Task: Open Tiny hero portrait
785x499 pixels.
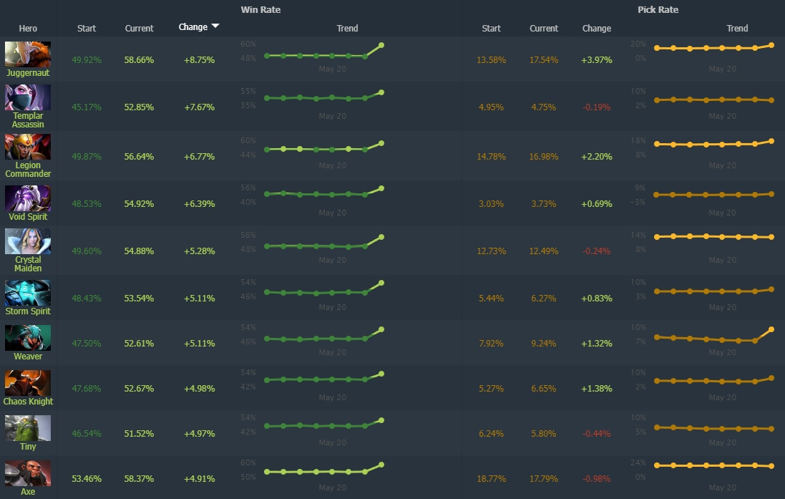Action: (x=27, y=428)
